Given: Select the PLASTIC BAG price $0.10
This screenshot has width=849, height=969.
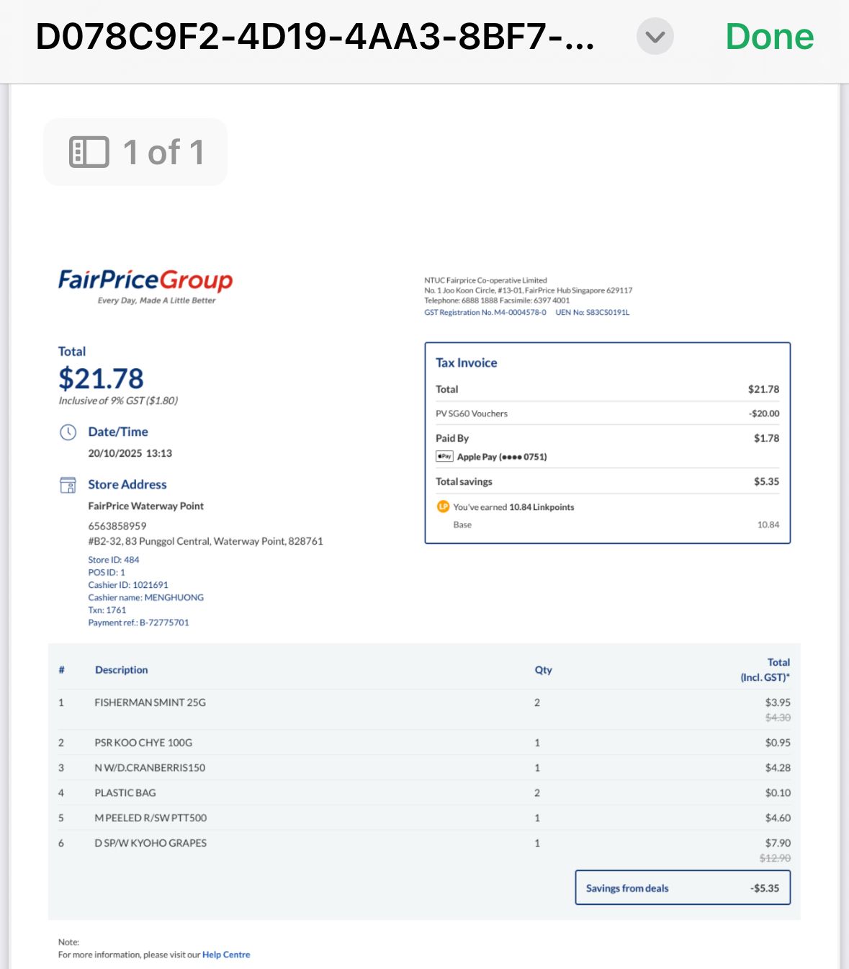Looking at the screenshot, I should [778, 792].
